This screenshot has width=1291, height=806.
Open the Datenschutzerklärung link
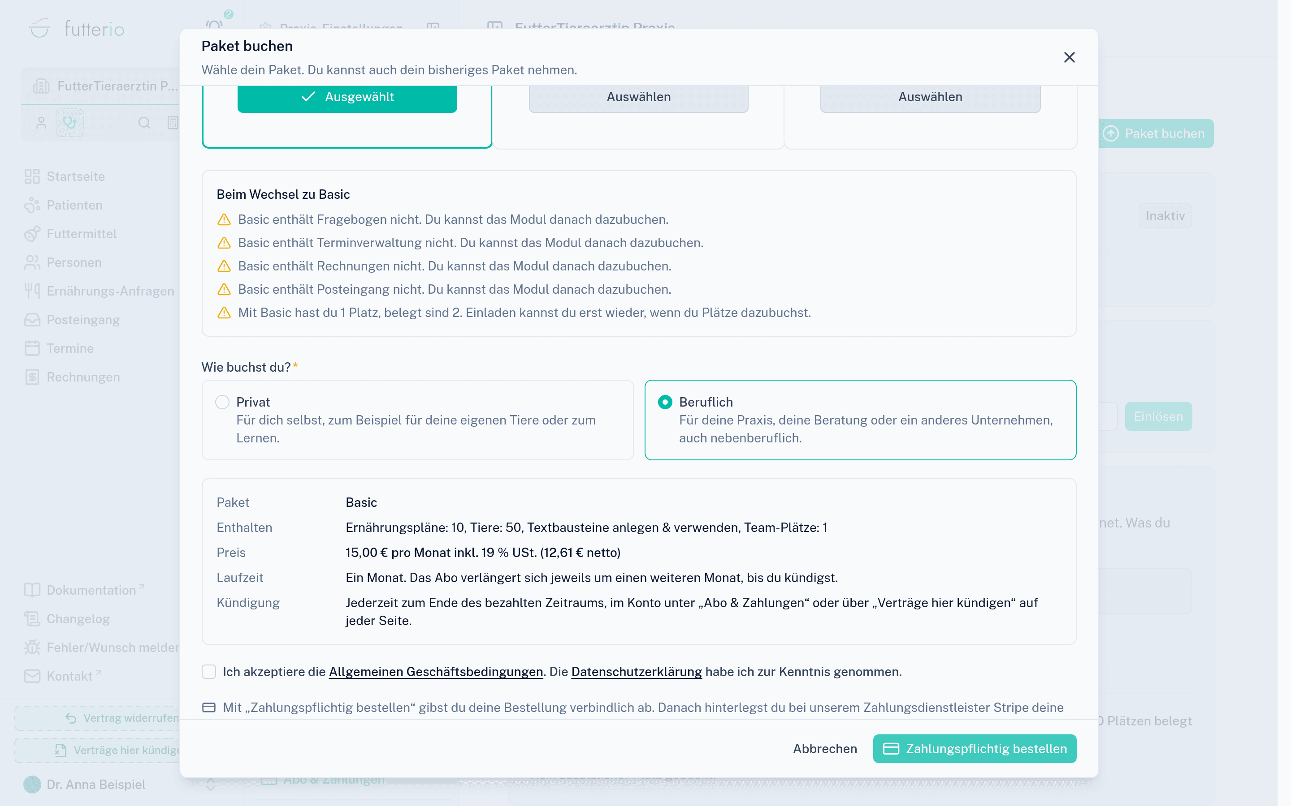[x=637, y=672]
